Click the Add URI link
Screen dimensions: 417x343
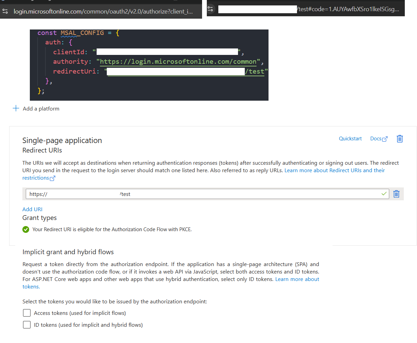32,209
